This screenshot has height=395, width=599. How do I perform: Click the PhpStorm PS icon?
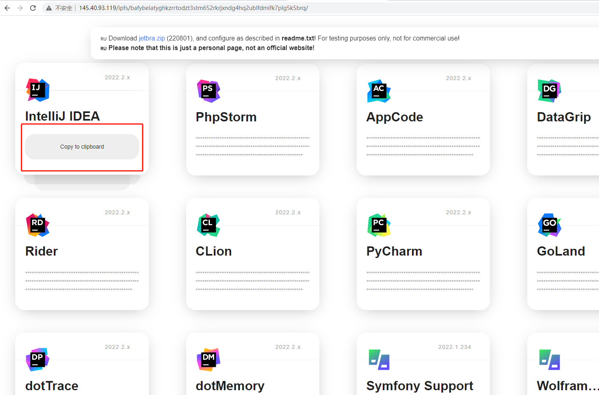(209, 91)
